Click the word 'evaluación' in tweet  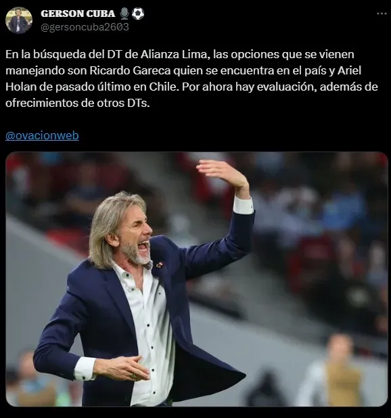point(287,87)
